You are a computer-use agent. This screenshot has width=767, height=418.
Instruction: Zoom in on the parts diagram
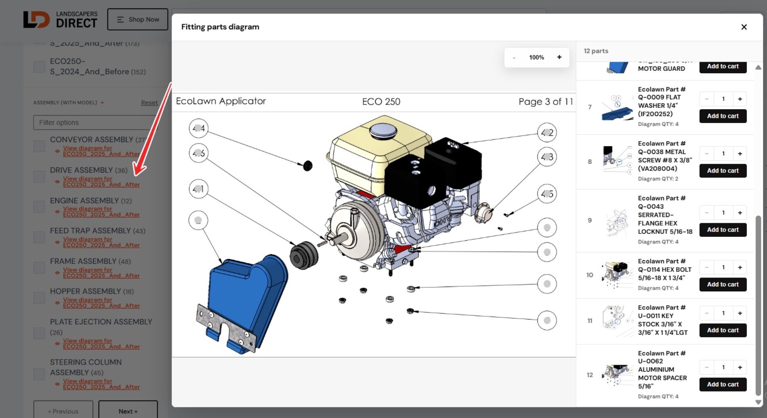(x=559, y=57)
